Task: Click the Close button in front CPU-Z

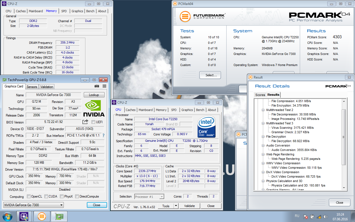Action: [211, 206]
